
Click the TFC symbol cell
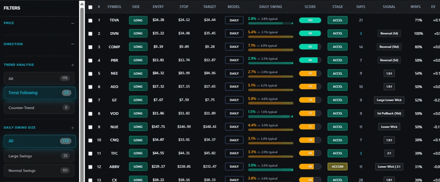(114, 153)
